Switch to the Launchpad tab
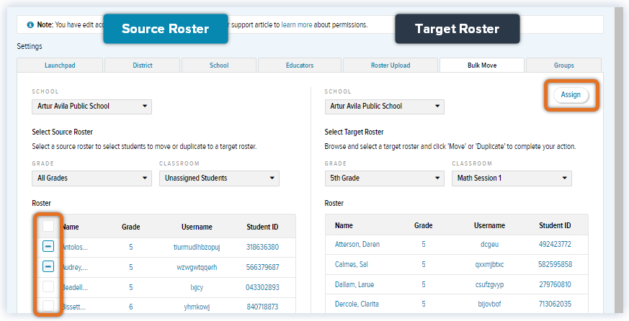 coord(60,65)
